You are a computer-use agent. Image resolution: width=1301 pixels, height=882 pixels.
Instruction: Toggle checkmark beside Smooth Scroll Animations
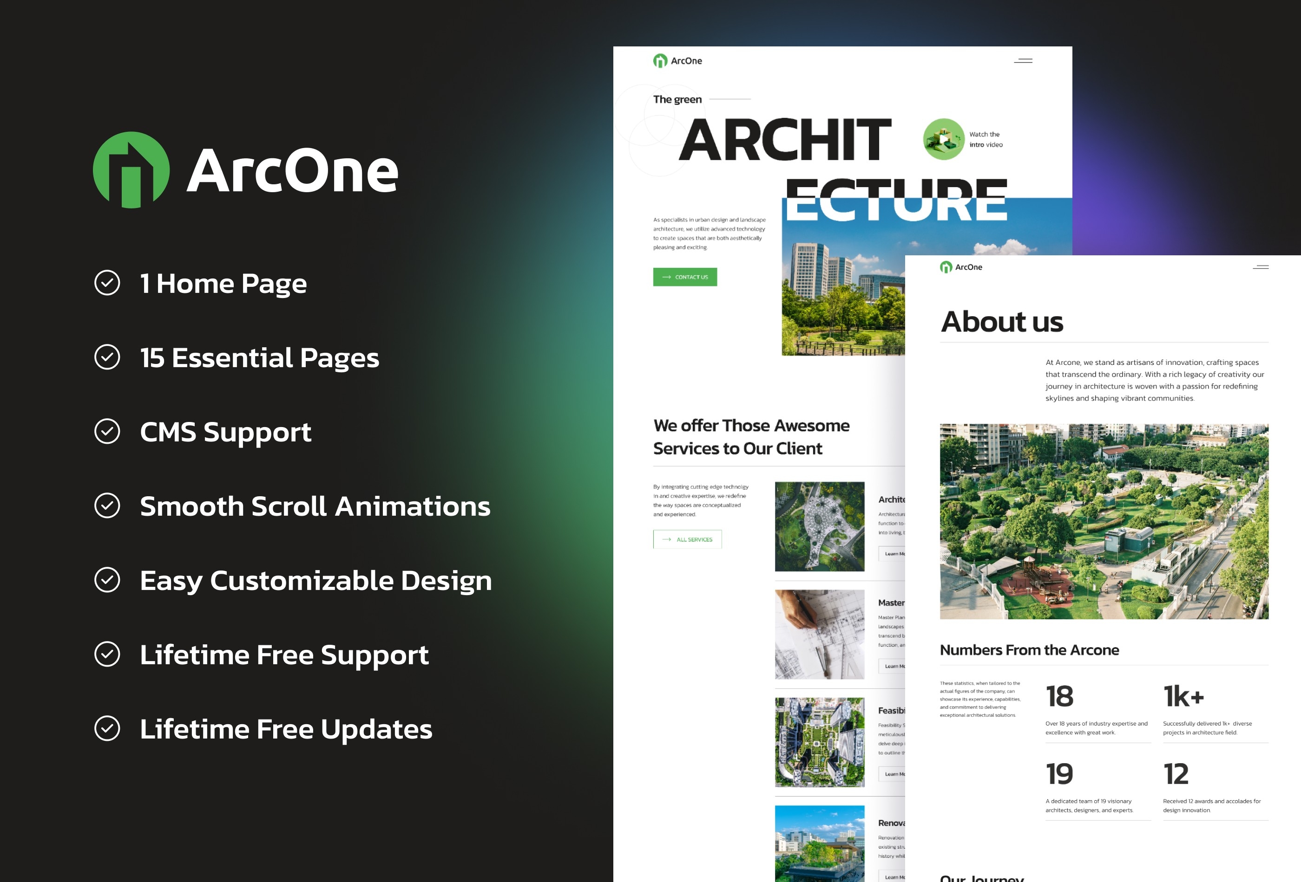click(107, 506)
